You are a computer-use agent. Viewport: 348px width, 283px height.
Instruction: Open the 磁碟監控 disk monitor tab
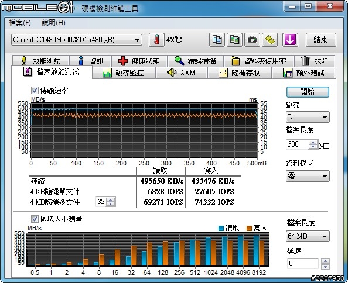pos(124,73)
